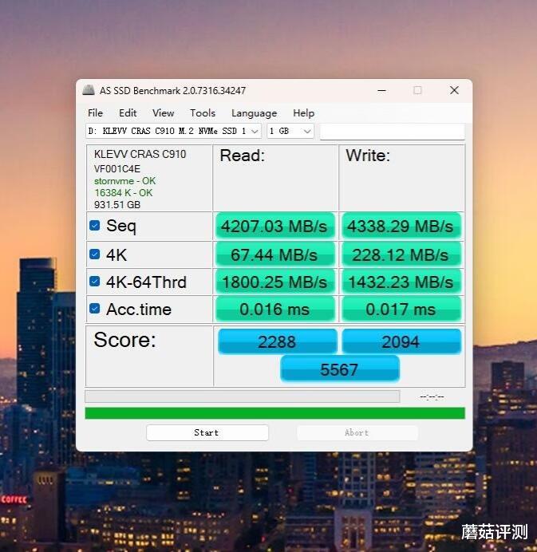Click the read access time 0.016 ms
This screenshot has height=552, width=537.
click(274, 309)
